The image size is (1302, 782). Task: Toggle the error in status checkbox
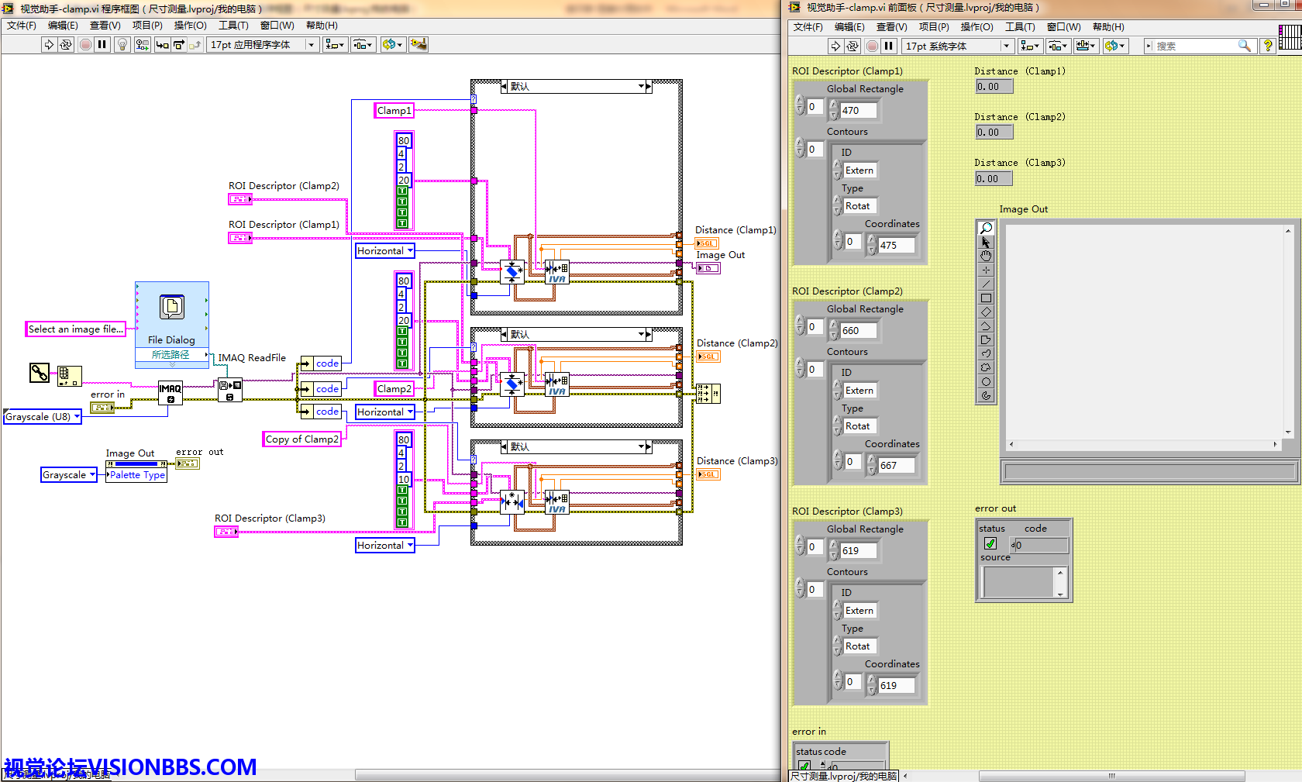804,766
